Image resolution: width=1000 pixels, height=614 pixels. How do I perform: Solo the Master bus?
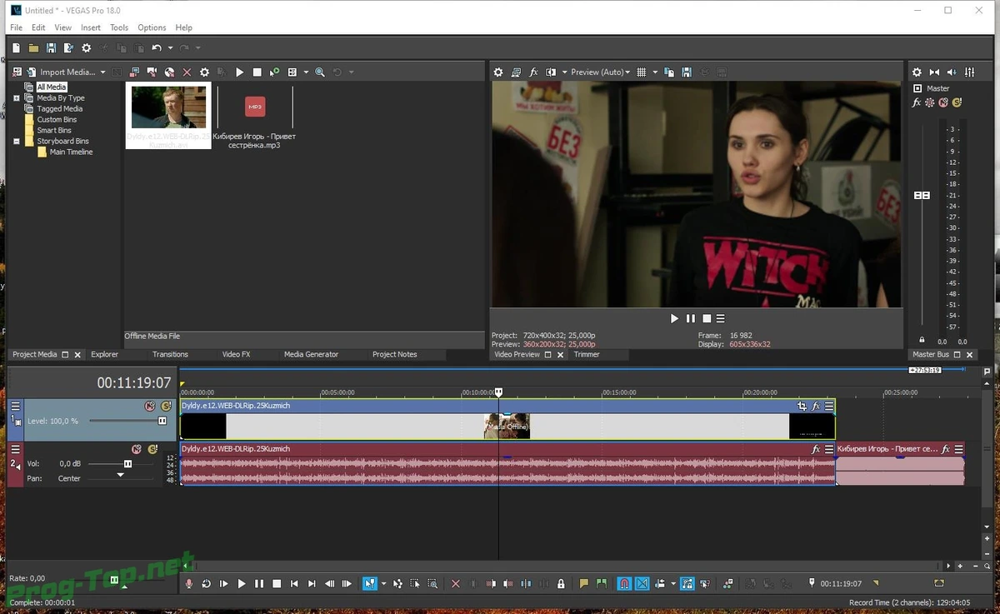(x=957, y=103)
